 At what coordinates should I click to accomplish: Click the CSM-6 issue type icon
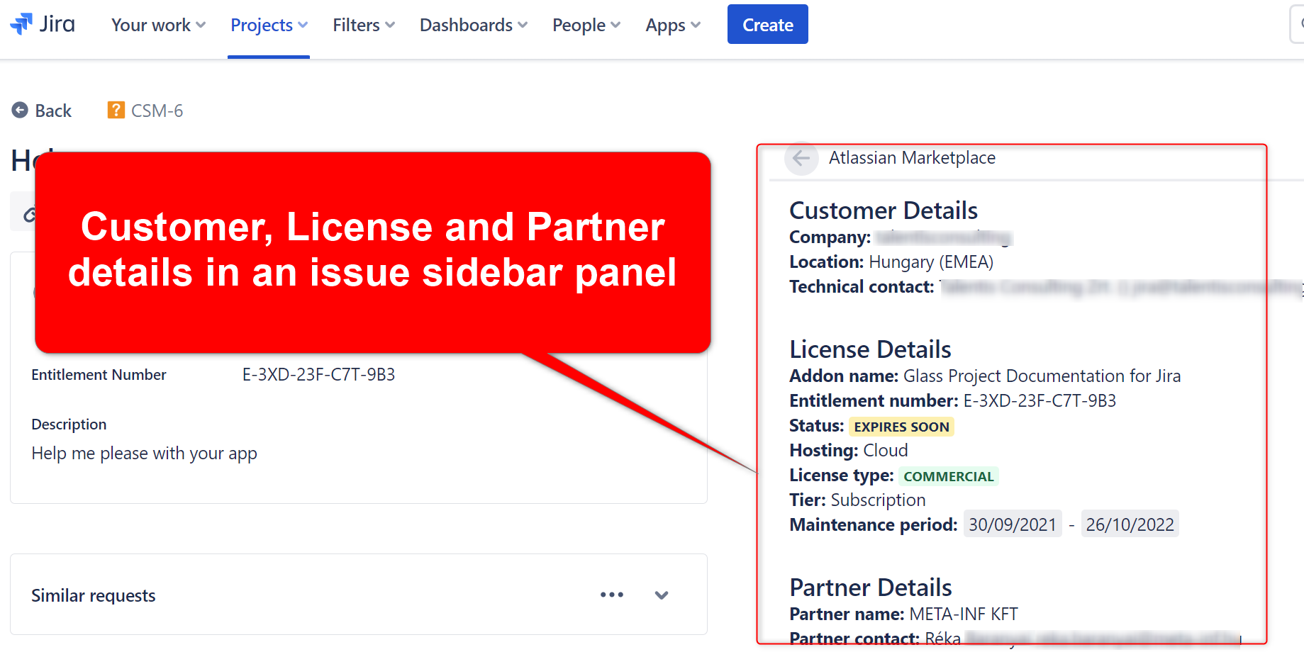116,110
